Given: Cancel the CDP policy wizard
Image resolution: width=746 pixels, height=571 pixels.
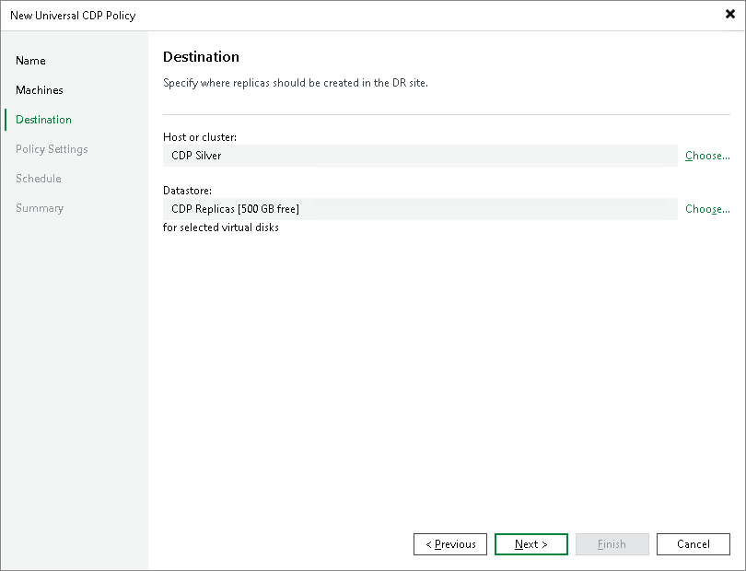Looking at the screenshot, I should (694, 544).
